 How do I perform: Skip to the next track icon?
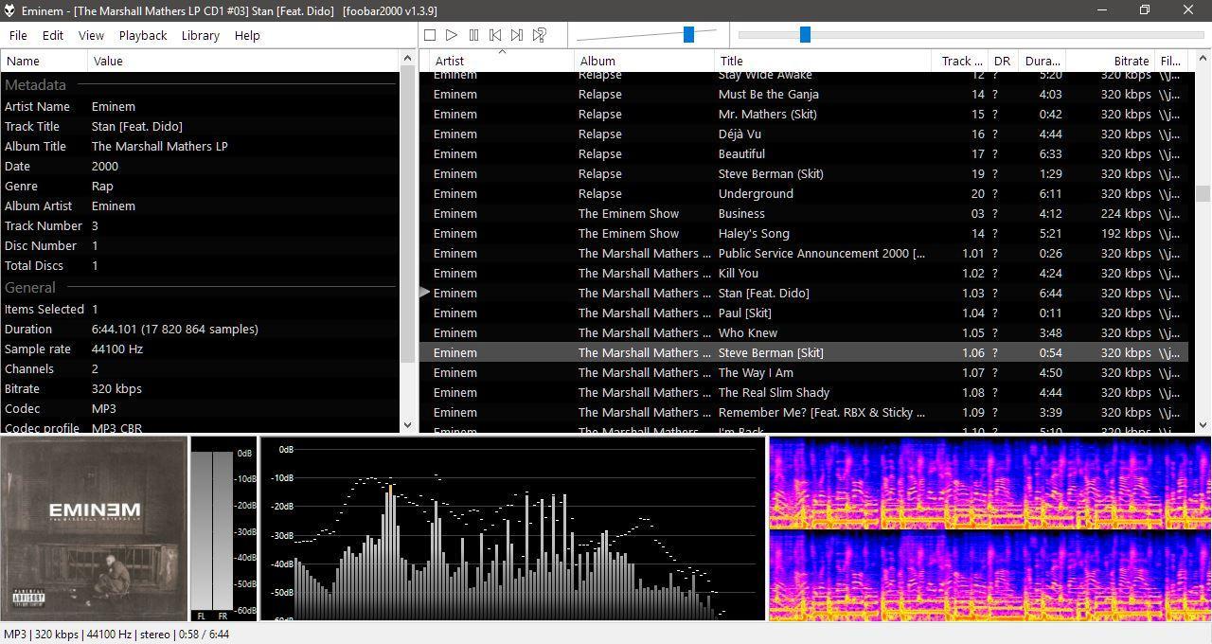tap(516, 34)
